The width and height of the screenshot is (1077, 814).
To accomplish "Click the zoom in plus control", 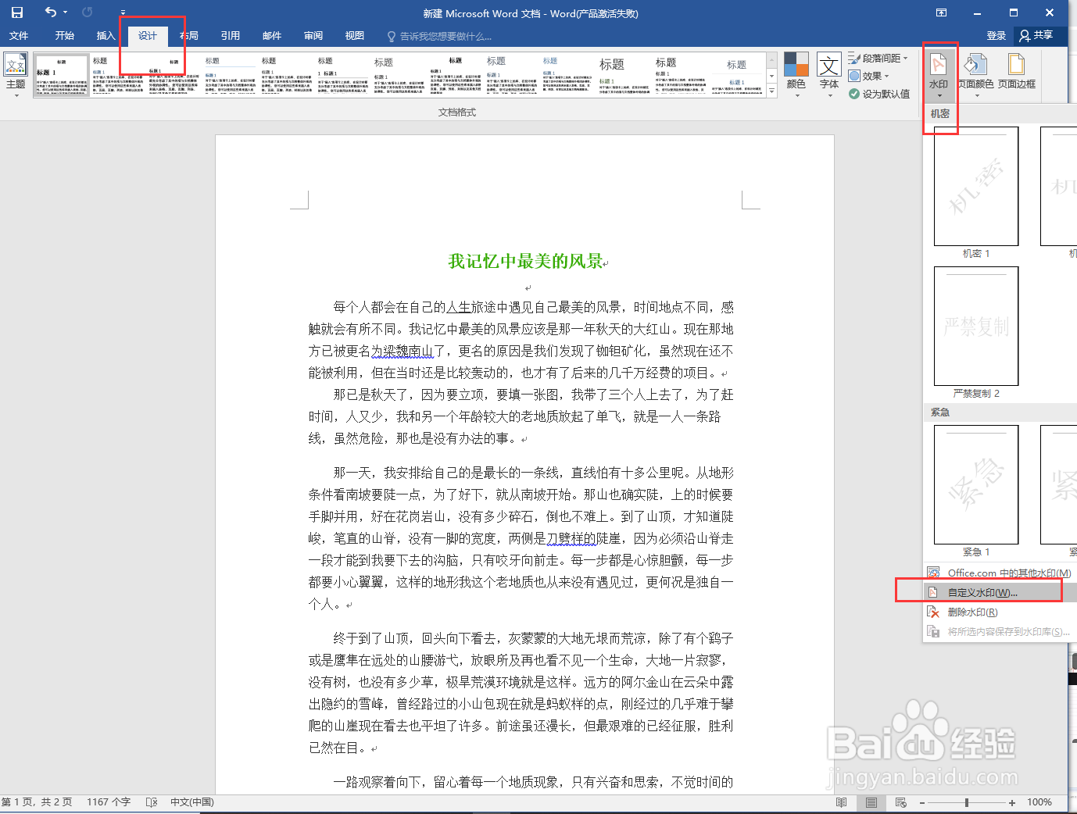I will pyautogui.click(x=1012, y=802).
